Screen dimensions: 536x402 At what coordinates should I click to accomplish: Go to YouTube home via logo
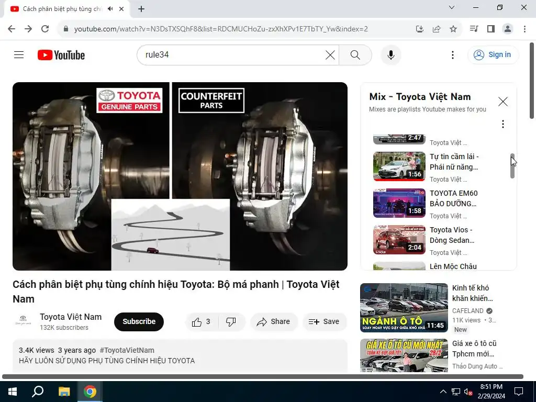pos(61,55)
